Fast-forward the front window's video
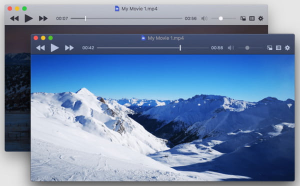The width and height of the screenshot is (300, 186). point(69,48)
